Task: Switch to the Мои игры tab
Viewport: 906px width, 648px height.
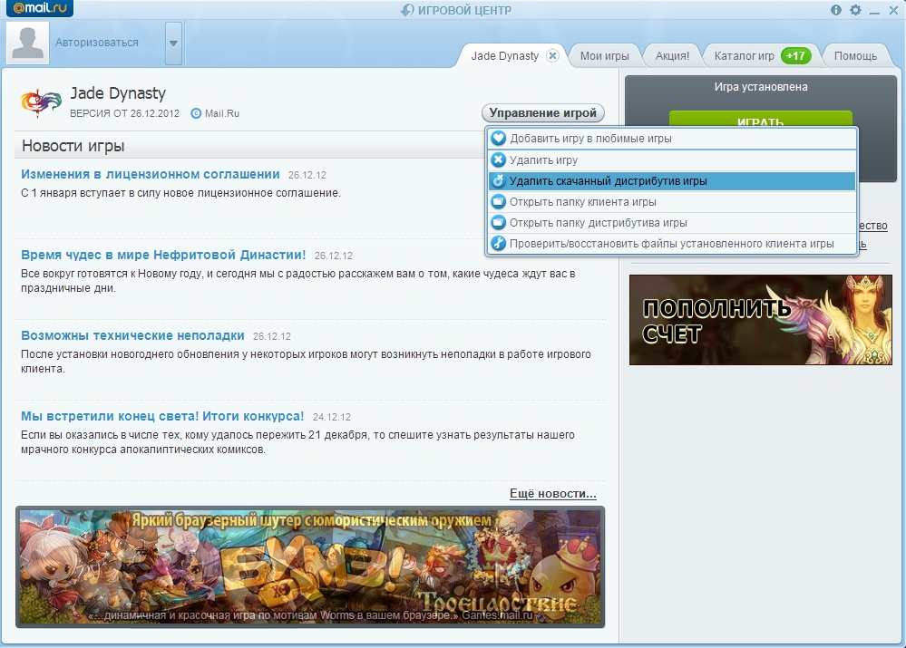Action: click(604, 56)
